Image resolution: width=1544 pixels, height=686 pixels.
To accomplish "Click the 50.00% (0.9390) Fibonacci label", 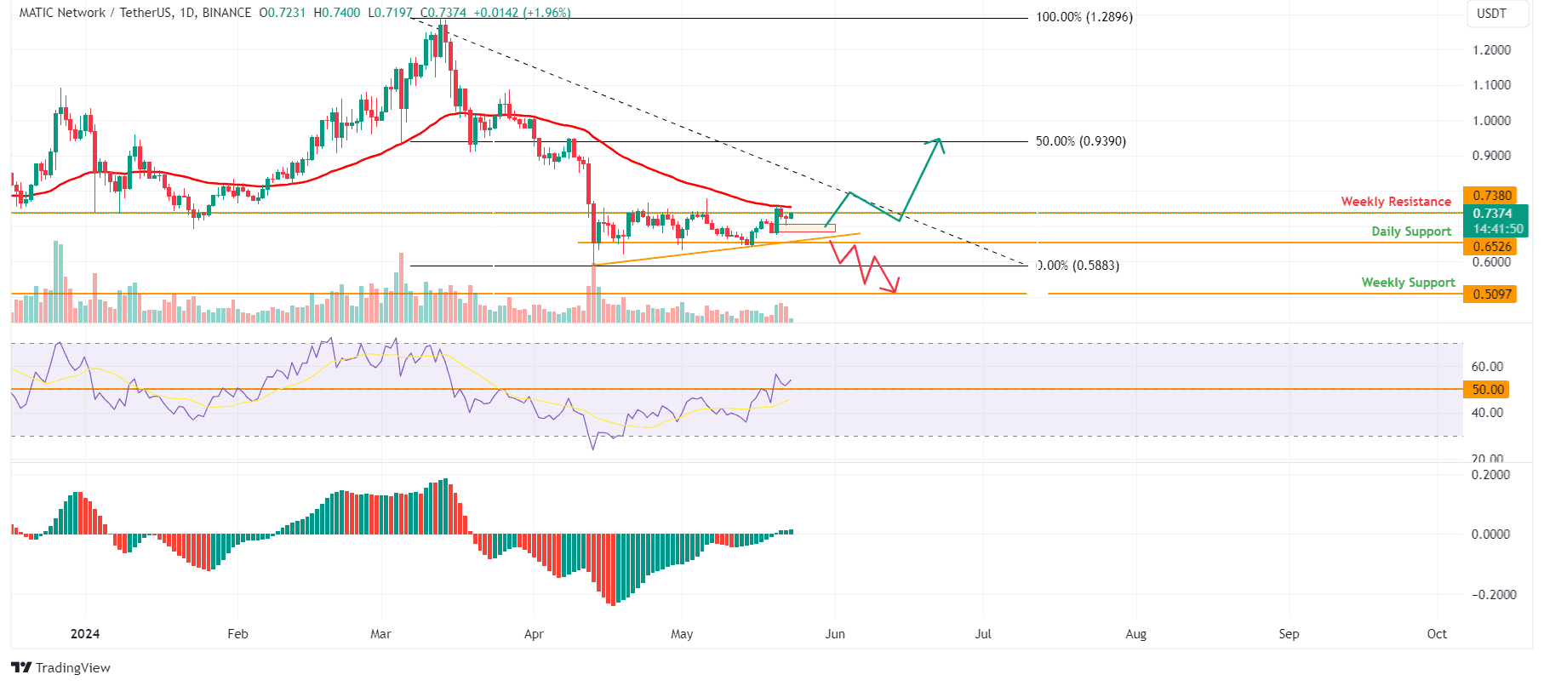I will (1080, 141).
